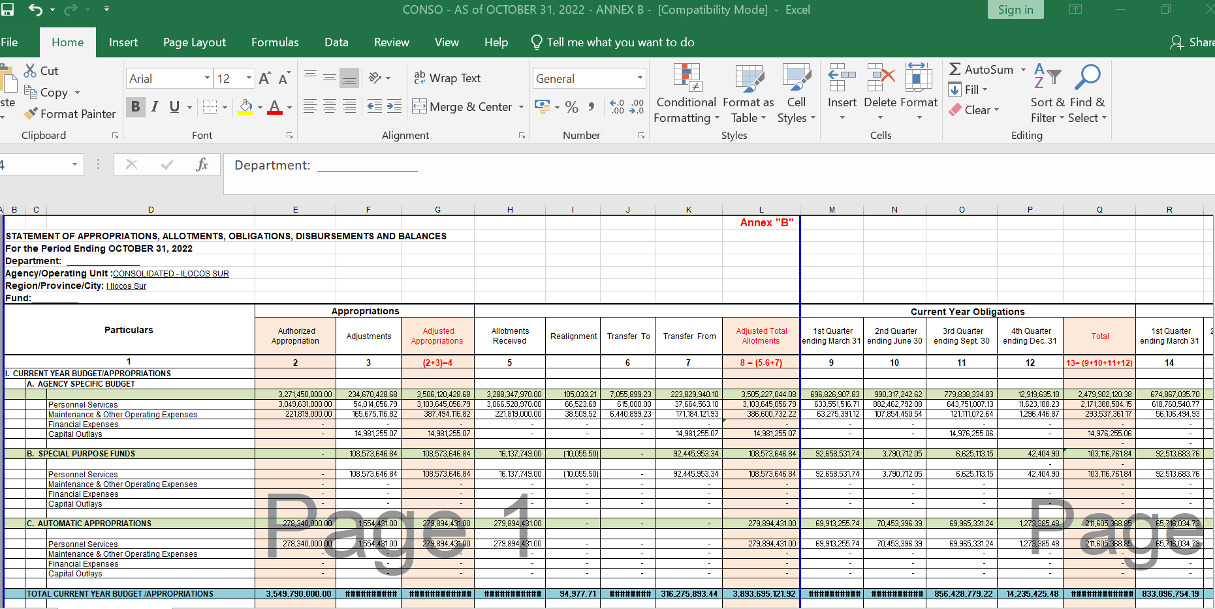Toggle bottom align for cell text

click(x=349, y=78)
